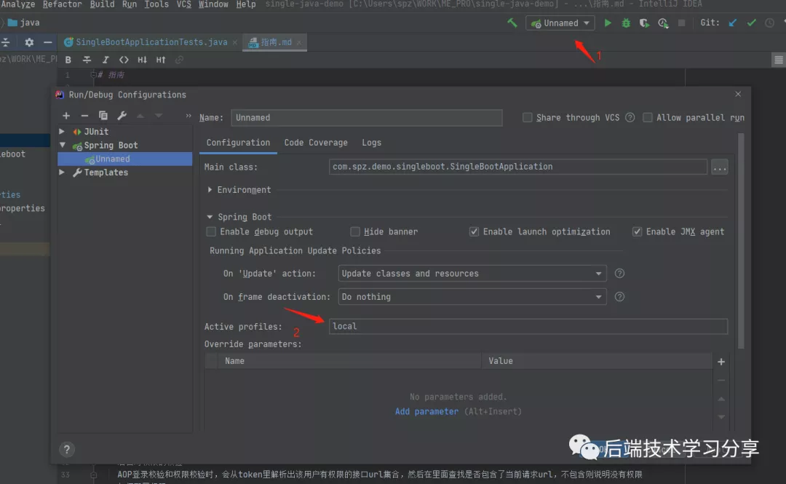Open the Unnamed run configuration dropdown
Screen dimensions: 786x484
560,23
